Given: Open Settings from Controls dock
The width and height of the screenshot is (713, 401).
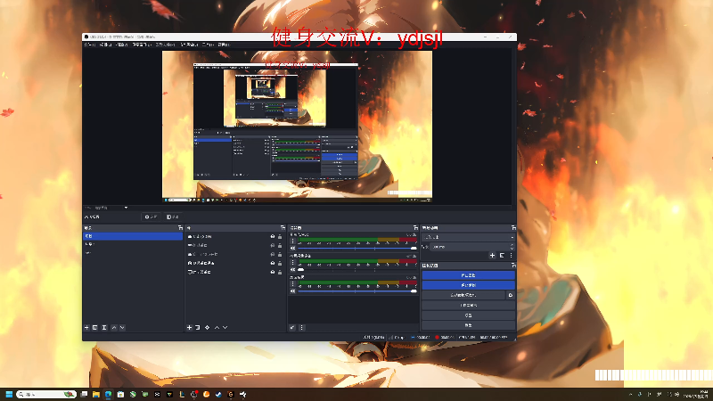Looking at the screenshot, I should (x=469, y=315).
